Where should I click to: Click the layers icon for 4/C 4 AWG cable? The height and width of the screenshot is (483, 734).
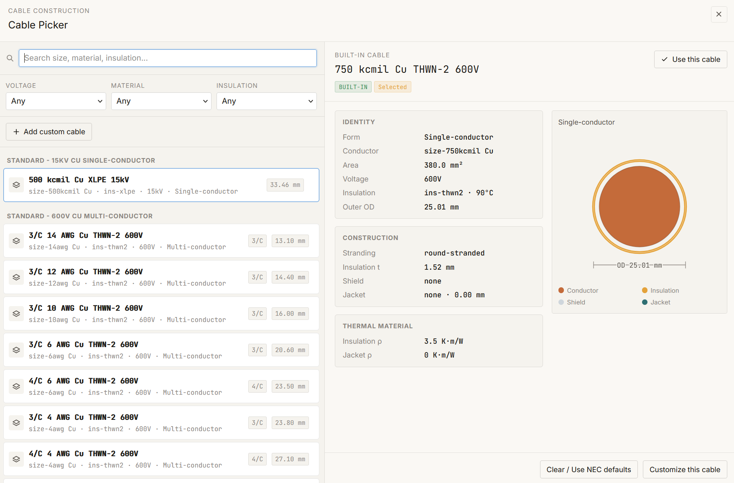pyautogui.click(x=16, y=459)
